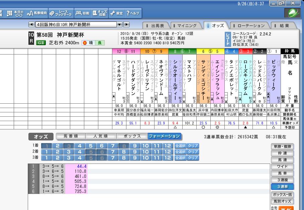Switch to the ローテーション tab

[250, 25]
